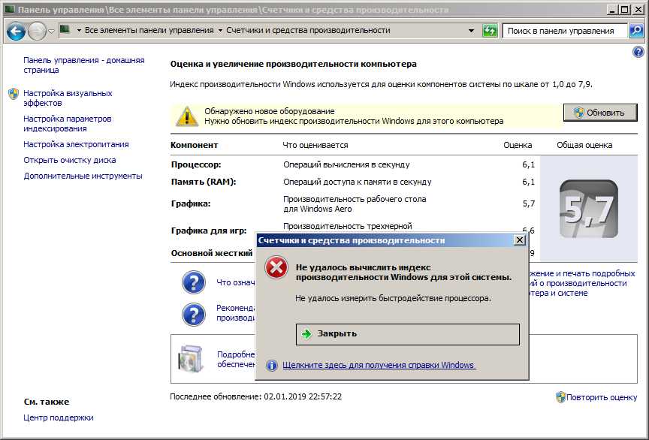The image size is (649, 440).
Task: Minimize the Control Panel window
Action: coord(614,10)
